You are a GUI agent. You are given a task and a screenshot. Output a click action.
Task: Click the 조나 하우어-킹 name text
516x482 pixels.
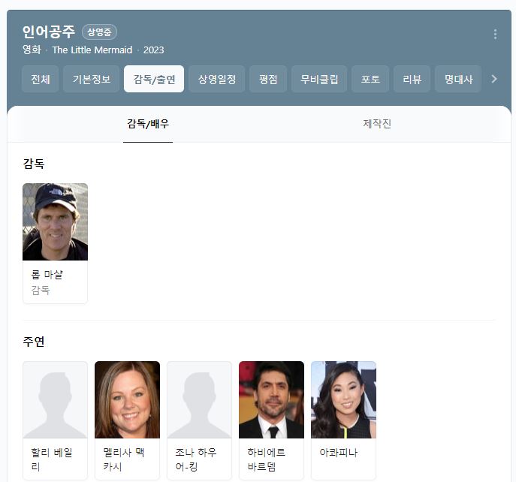pos(196,459)
